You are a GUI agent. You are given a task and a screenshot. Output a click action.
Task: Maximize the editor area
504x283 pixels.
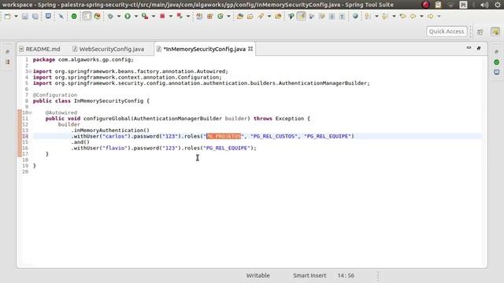(479, 48)
